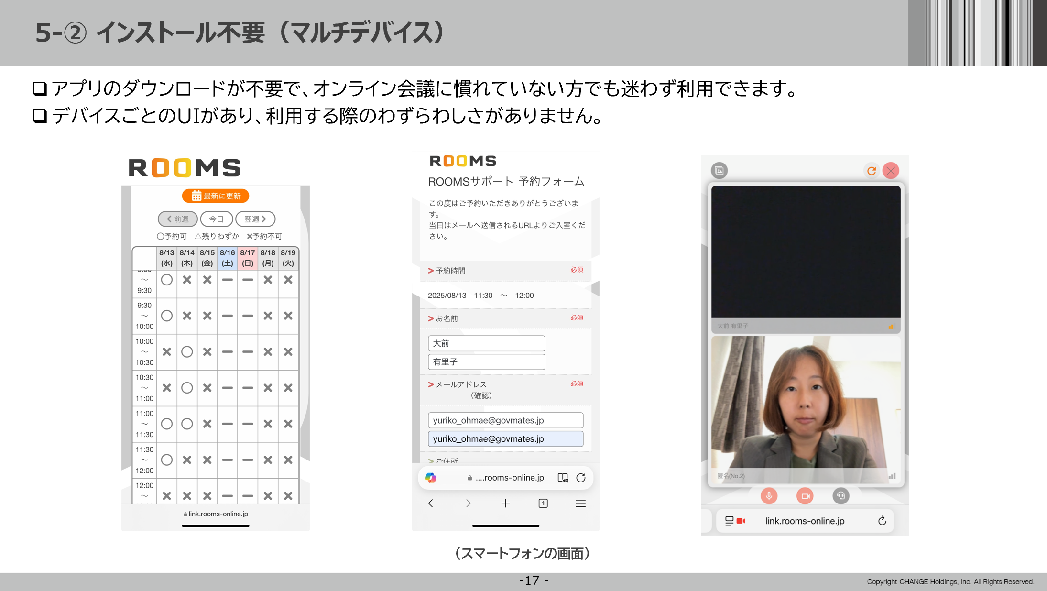Image resolution: width=1047 pixels, height=591 pixels.
Task: Click the read-aloud book icon in address bar
Action: click(563, 478)
